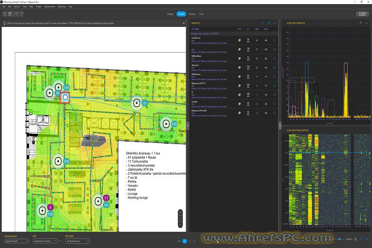Select the Inspect tab
The width and height of the screenshot is (372, 248).
point(181,14)
